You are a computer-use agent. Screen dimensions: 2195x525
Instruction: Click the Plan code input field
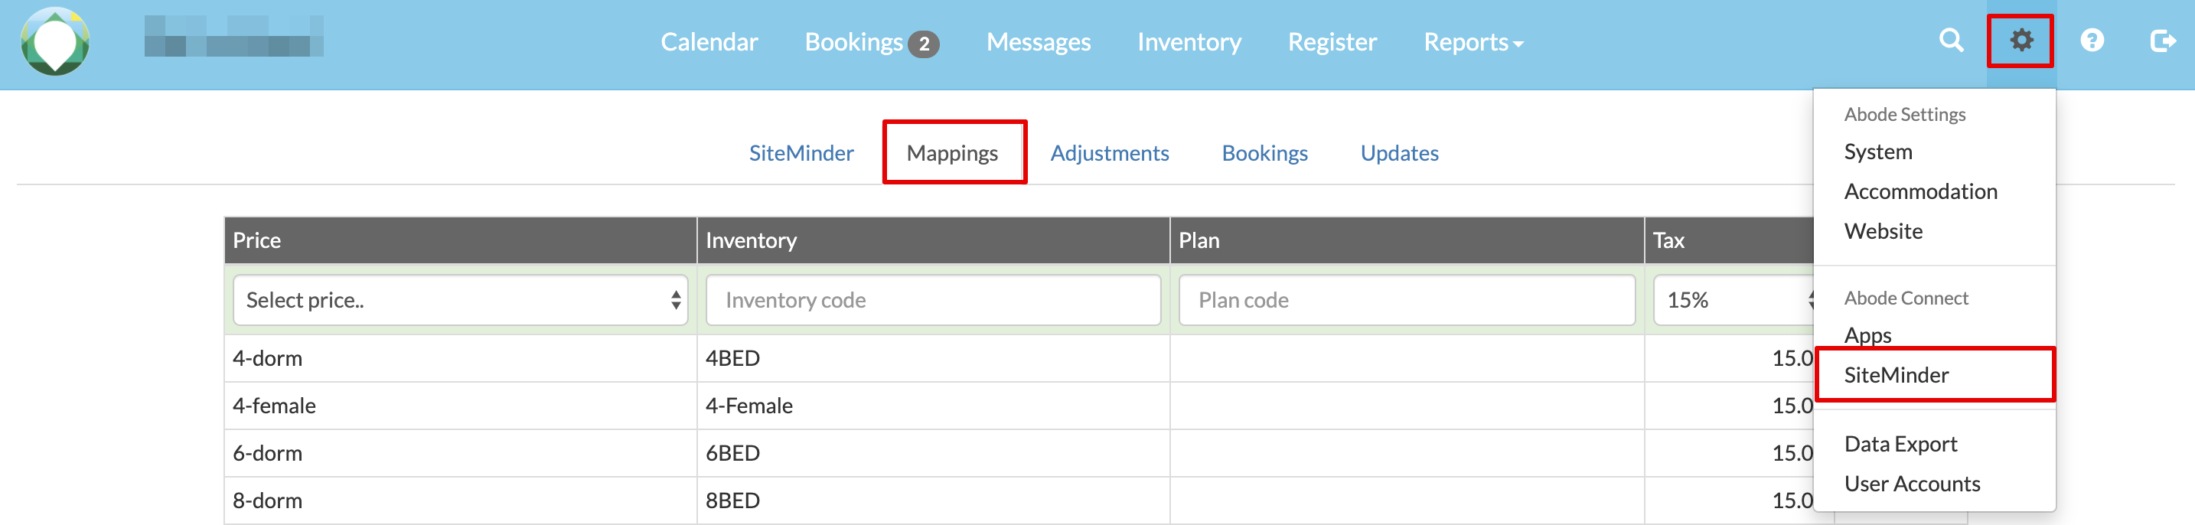coord(1407,300)
